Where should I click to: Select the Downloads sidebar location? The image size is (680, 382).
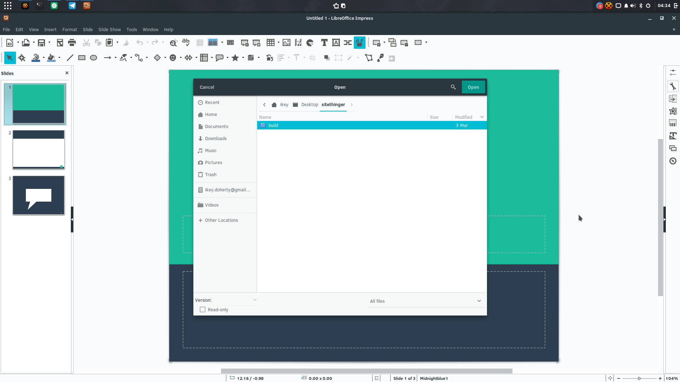click(225, 139)
